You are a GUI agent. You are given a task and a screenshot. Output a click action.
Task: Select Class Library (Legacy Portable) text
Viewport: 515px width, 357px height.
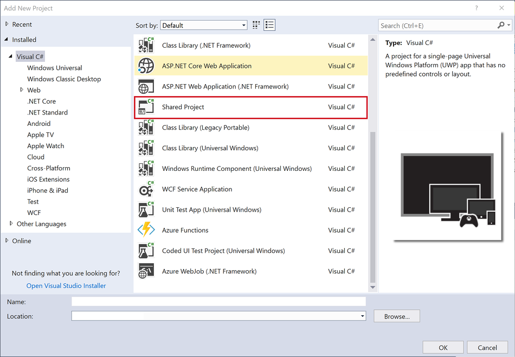205,127
